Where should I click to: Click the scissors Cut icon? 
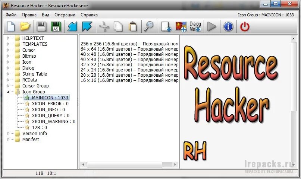104,26
